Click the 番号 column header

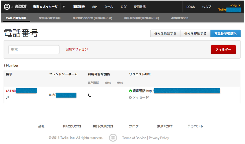(9, 74)
